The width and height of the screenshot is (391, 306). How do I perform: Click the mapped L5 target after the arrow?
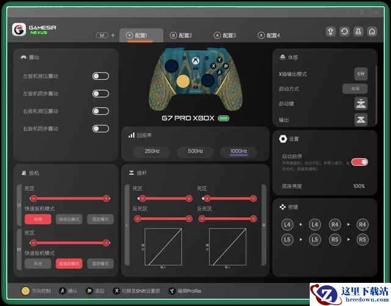click(315, 240)
